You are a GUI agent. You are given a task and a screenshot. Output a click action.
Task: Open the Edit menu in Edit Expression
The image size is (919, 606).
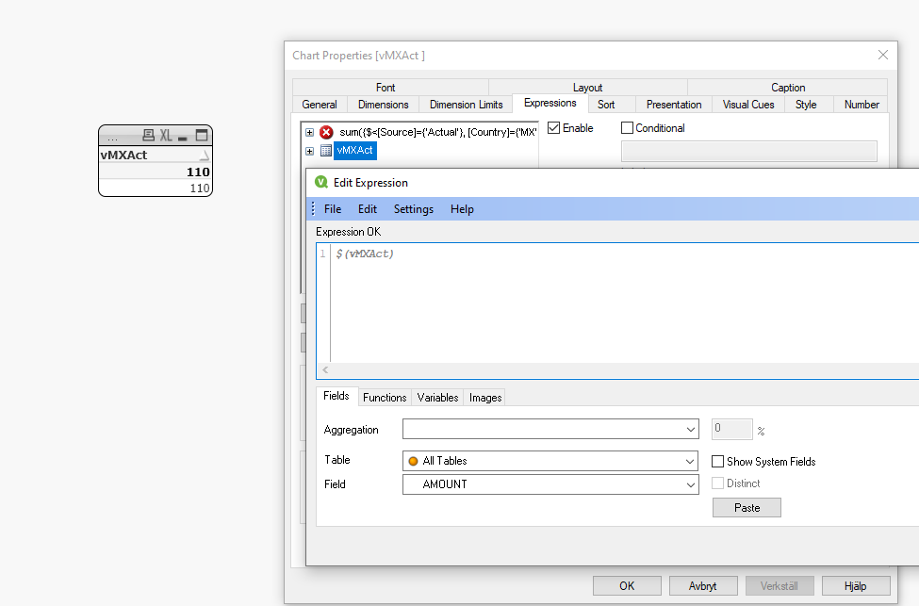(368, 209)
